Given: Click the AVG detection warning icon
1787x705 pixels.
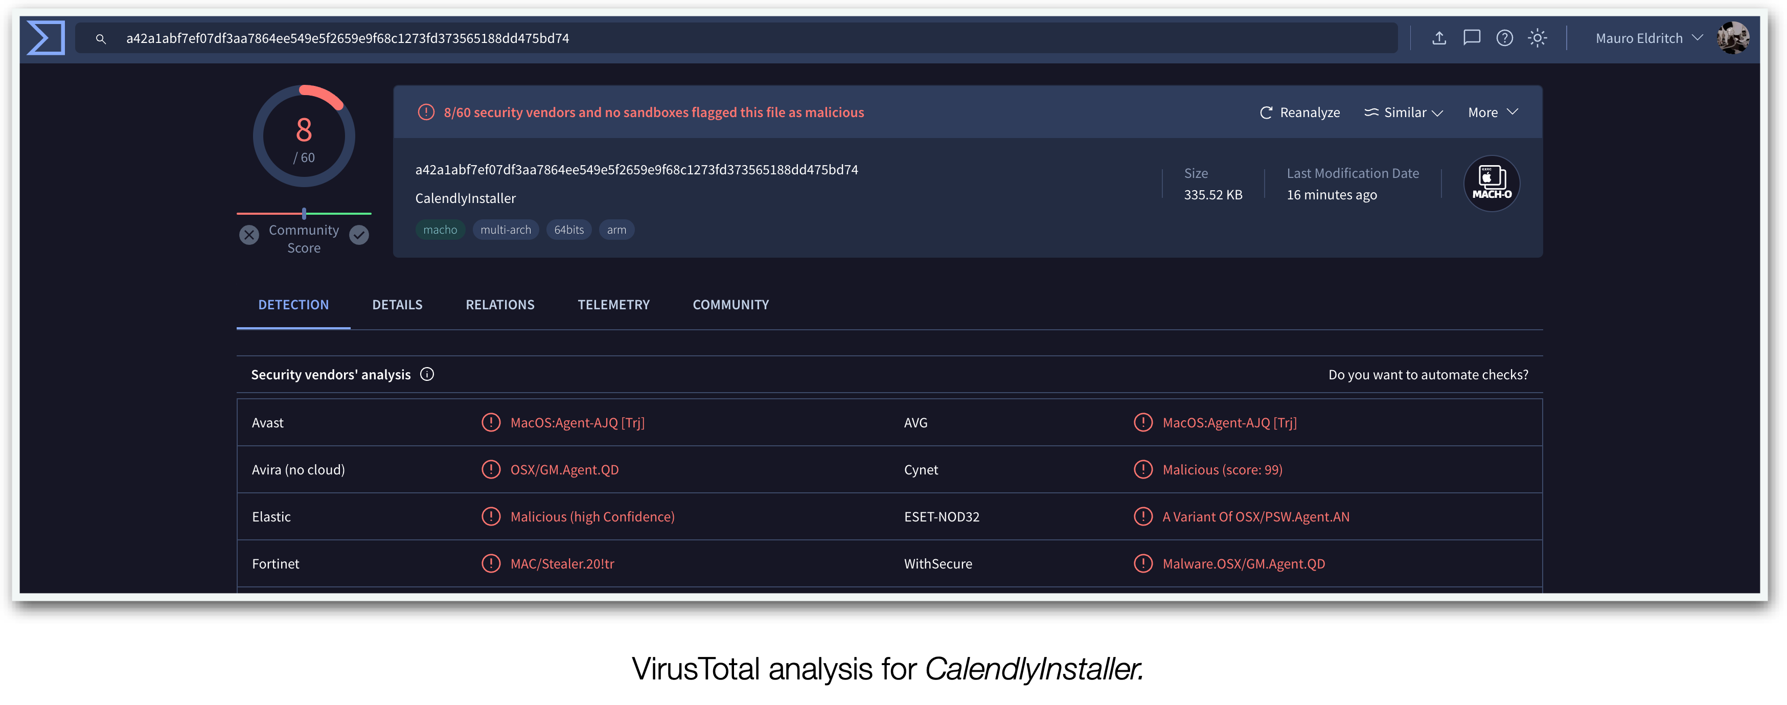Looking at the screenshot, I should point(1142,422).
